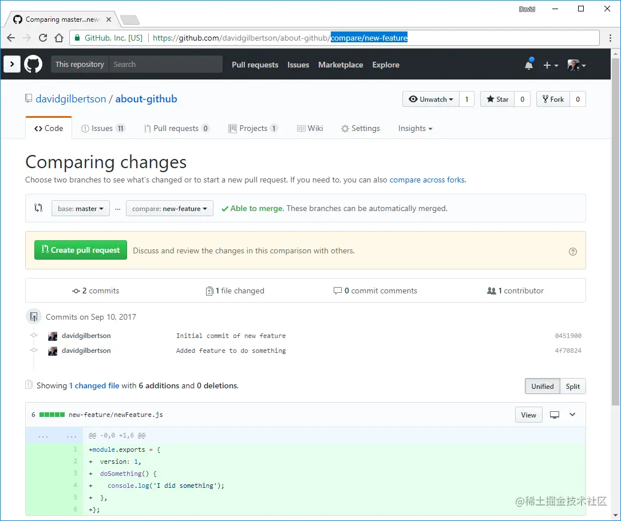Open Chrome three-dot menu
The height and width of the screenshot is (521, 621).
click(610, 38)
